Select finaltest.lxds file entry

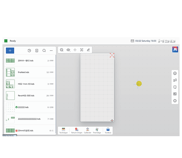click(x=30, y=72)
